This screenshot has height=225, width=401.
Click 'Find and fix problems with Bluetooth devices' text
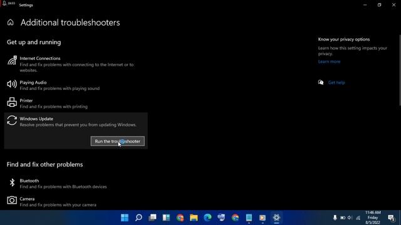tap(63, 187)
